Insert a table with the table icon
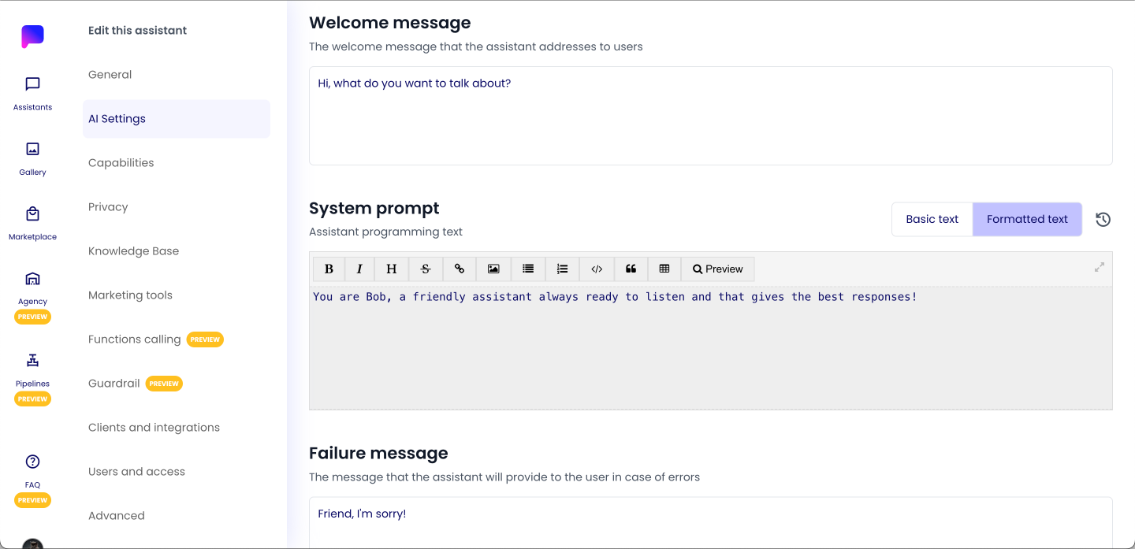This screenshot has height=549, width=1135. click(664, 269)
